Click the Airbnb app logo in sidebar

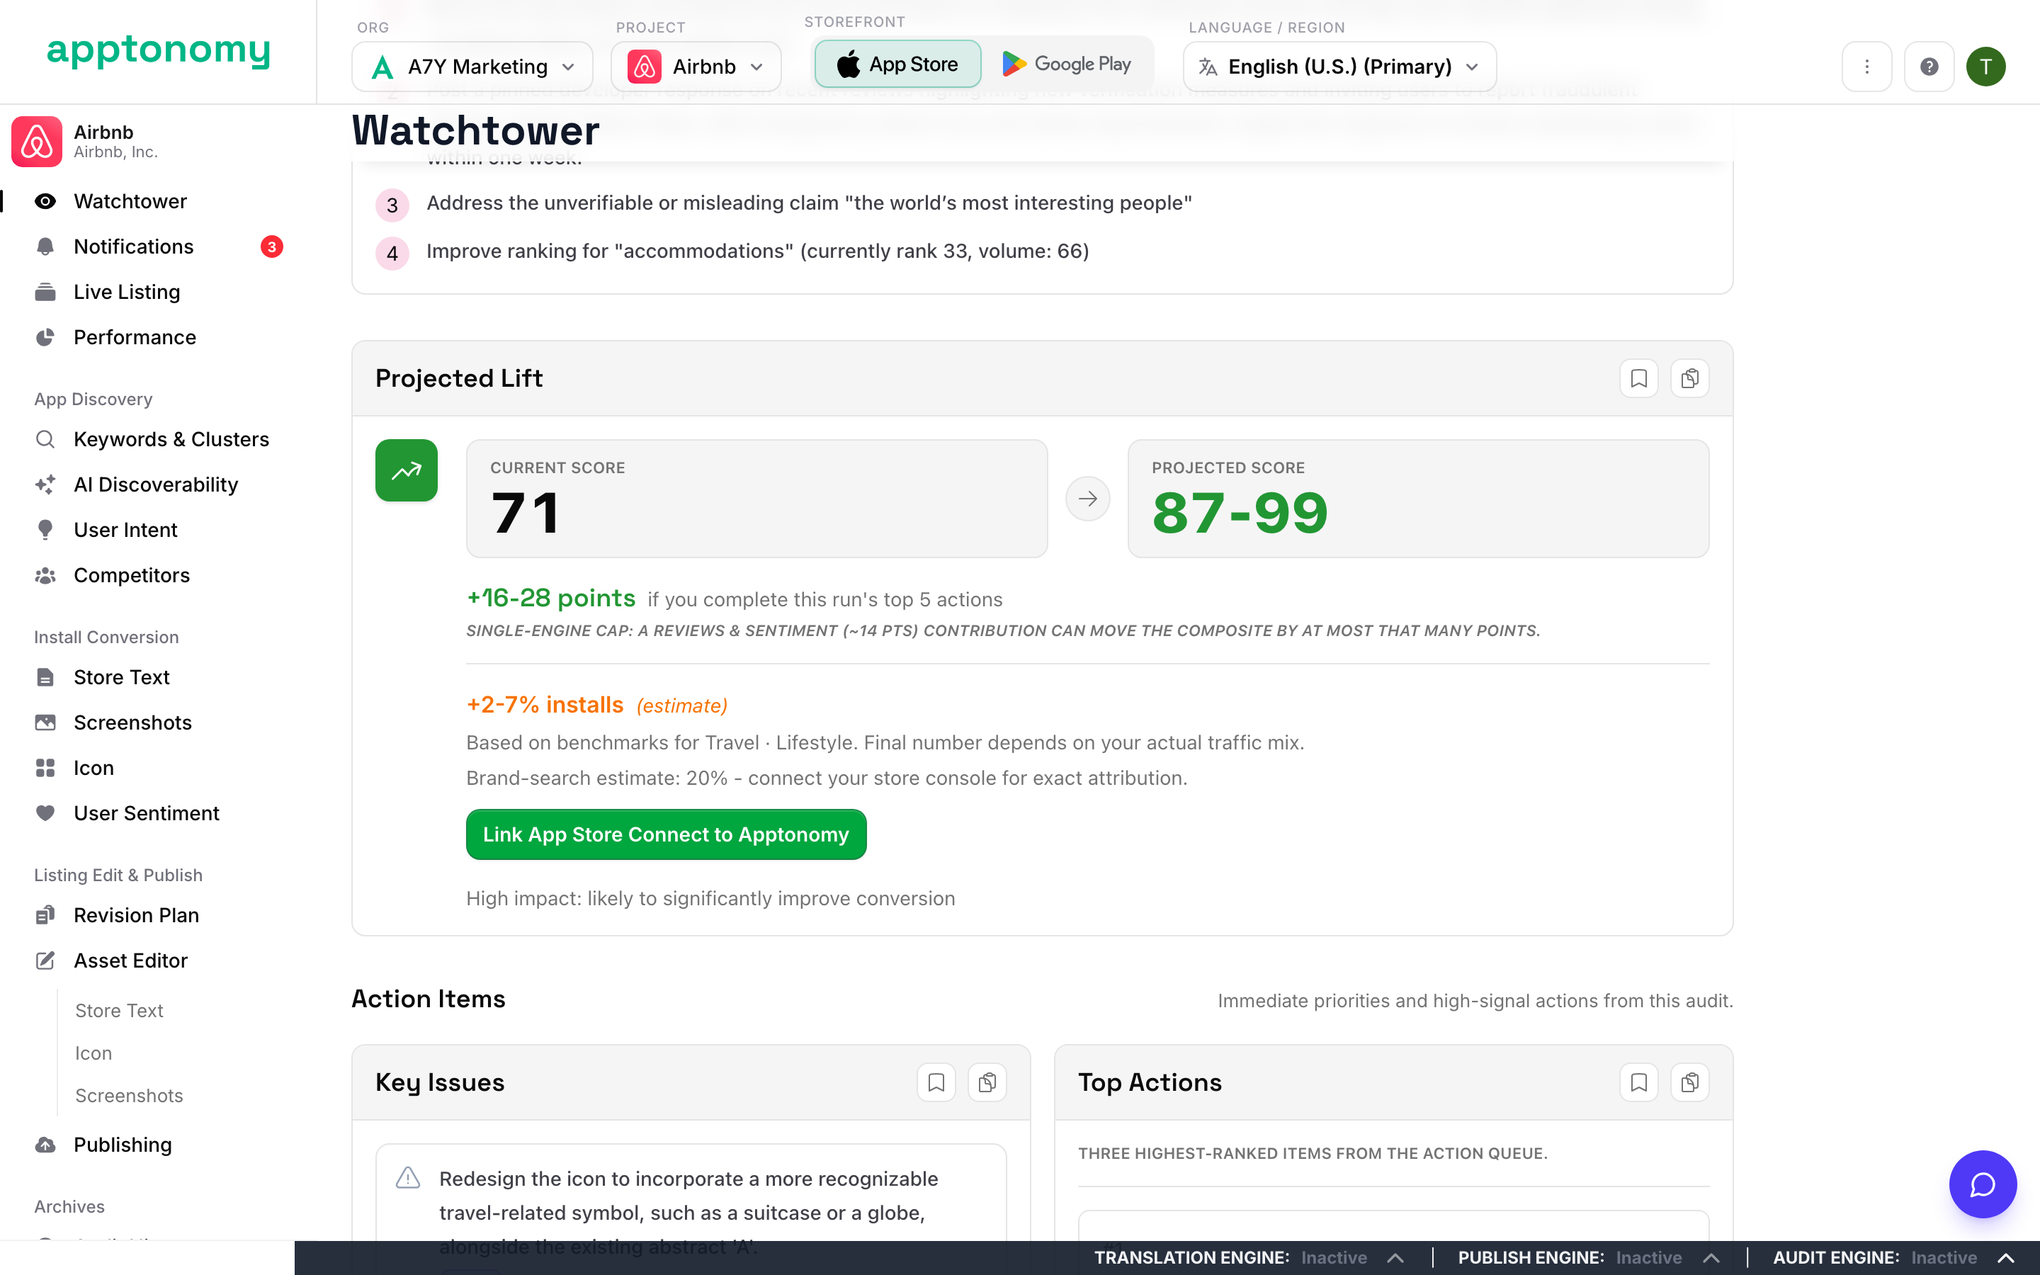point(36,142)
